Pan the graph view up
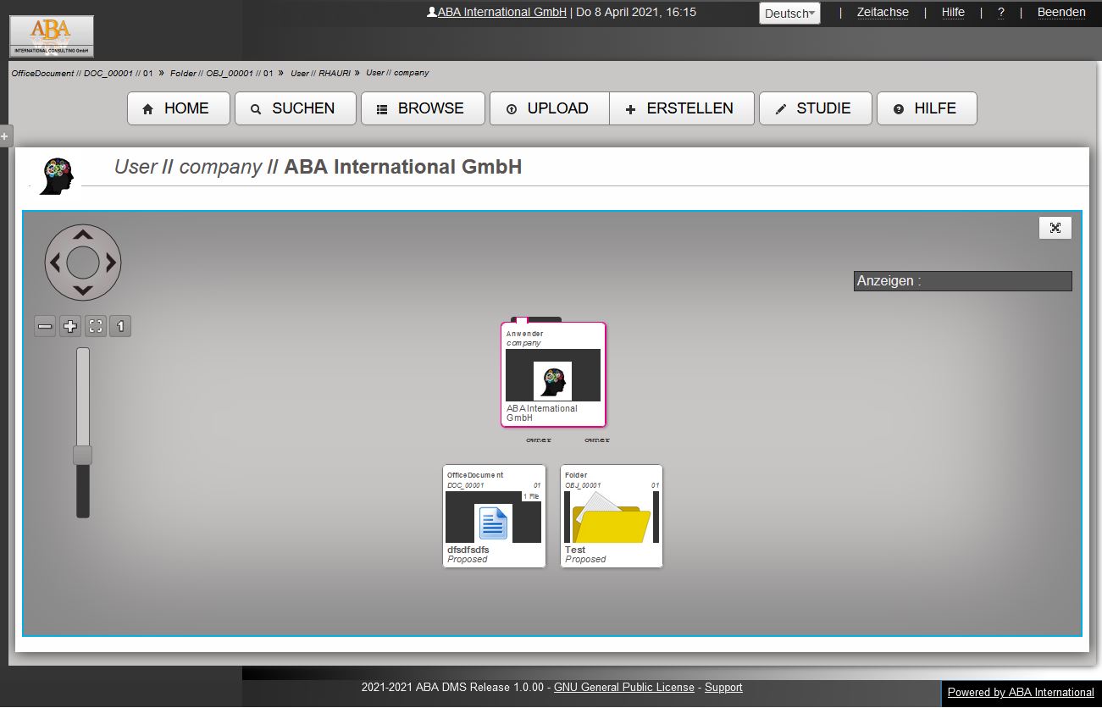 (83, 235)
